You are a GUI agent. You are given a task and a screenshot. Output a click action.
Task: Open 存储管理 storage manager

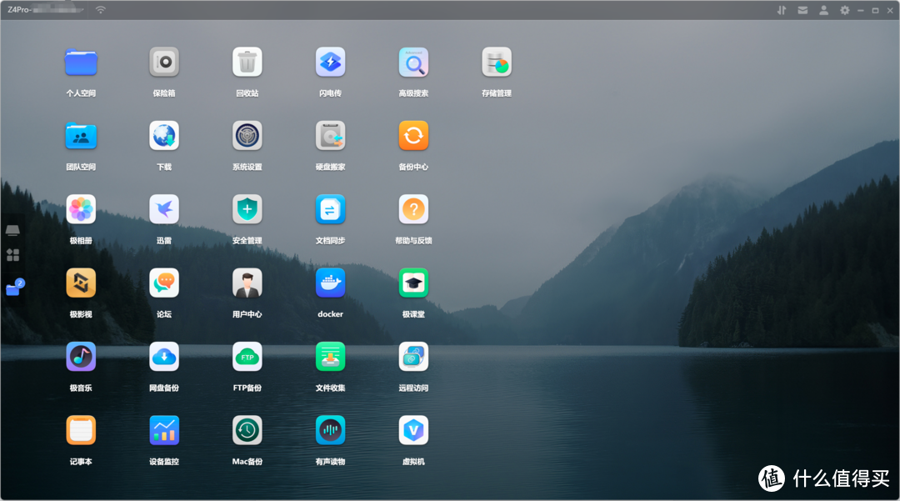497,63
